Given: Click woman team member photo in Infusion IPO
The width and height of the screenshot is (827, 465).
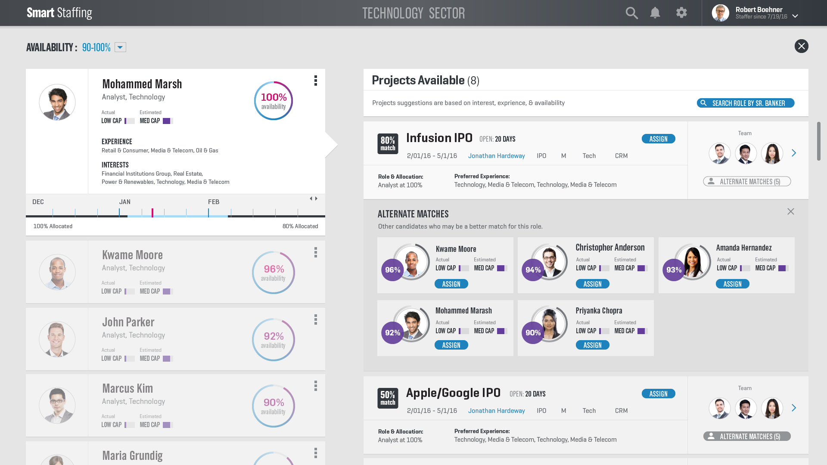Looking at the screenshot, I should 772,154.
